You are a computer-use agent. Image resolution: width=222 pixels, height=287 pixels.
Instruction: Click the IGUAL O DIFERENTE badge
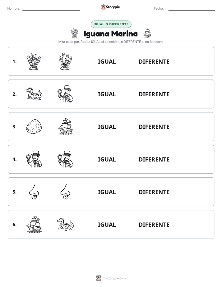pyautogui.click(x=111, y=24)
